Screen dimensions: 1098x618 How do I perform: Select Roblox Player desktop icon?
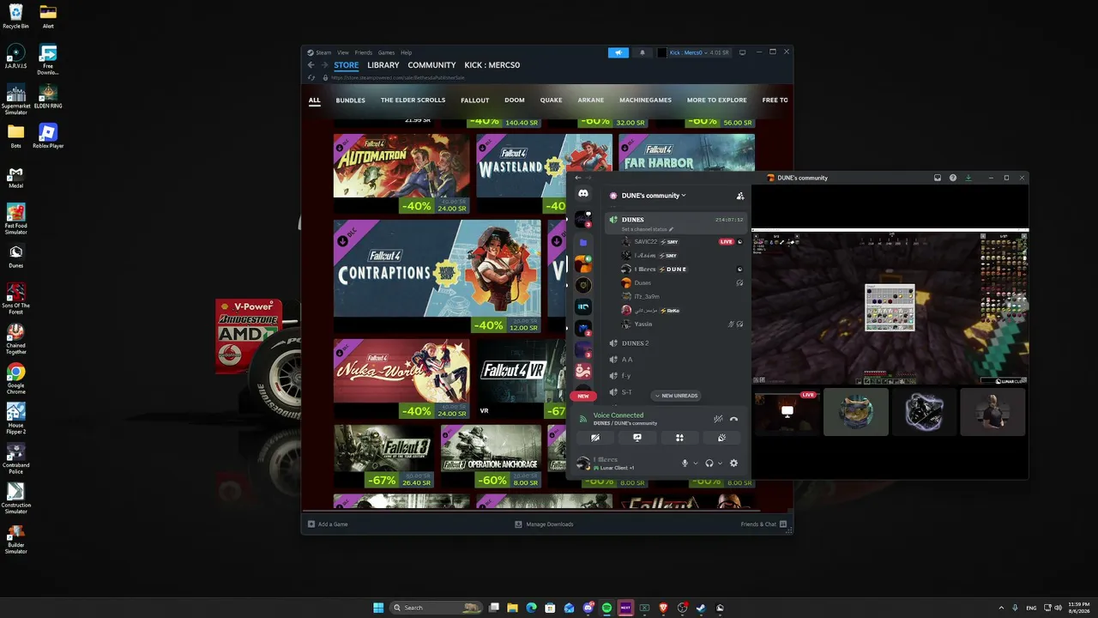[48, 136]
